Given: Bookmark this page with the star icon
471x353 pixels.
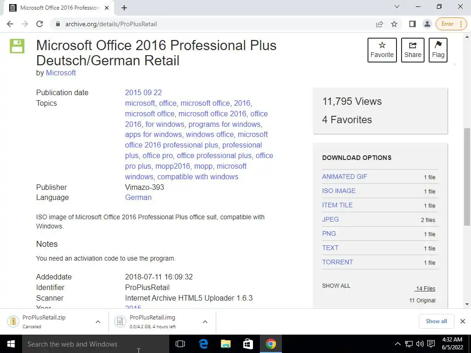Looking at the screenshot, I should pos(394,24).
